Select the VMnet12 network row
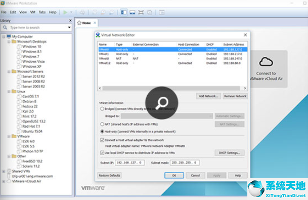 click(x=172, y=63)
